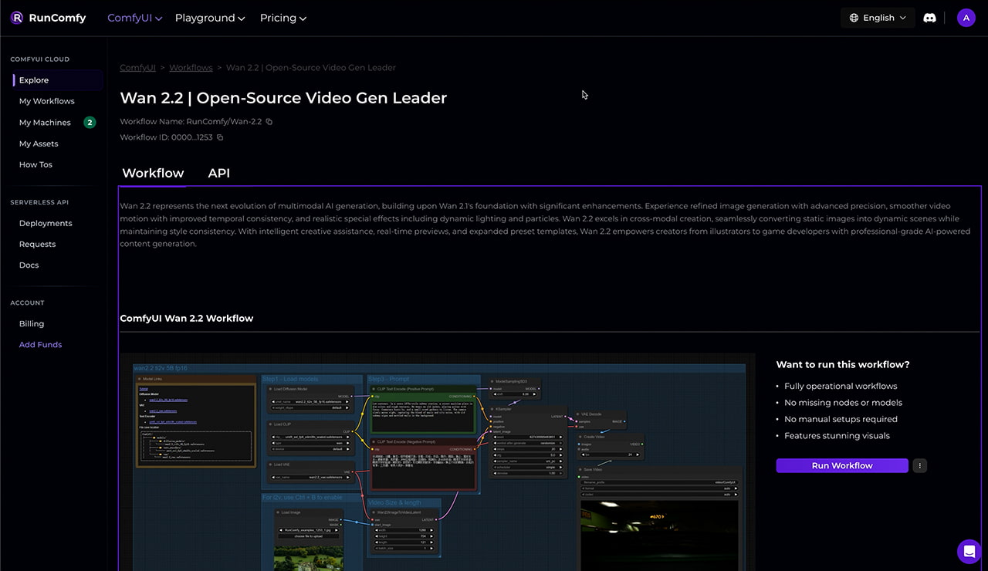
Task: Select the Workflow tab
Action: coord(153,173)
